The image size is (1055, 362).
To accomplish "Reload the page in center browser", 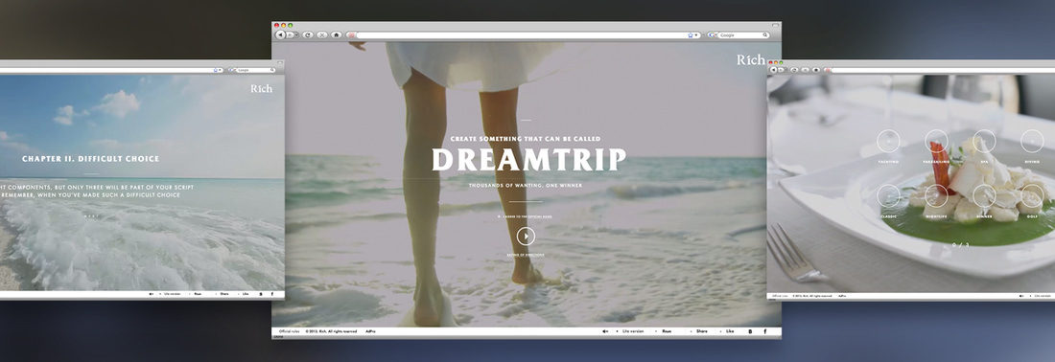I will point(308,34).
